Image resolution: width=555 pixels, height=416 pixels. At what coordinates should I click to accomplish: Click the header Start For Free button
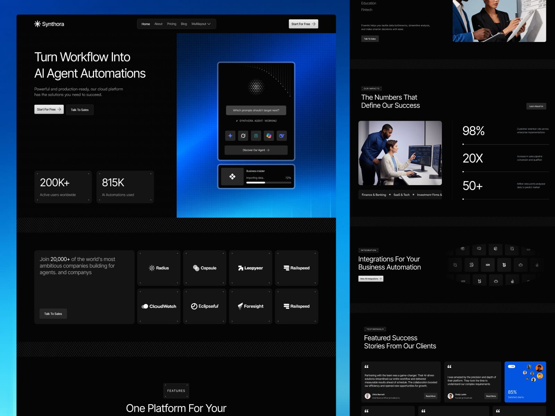pos(304,24)
